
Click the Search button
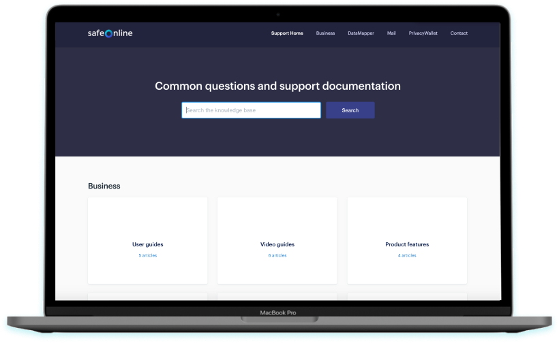pos(350,110)
